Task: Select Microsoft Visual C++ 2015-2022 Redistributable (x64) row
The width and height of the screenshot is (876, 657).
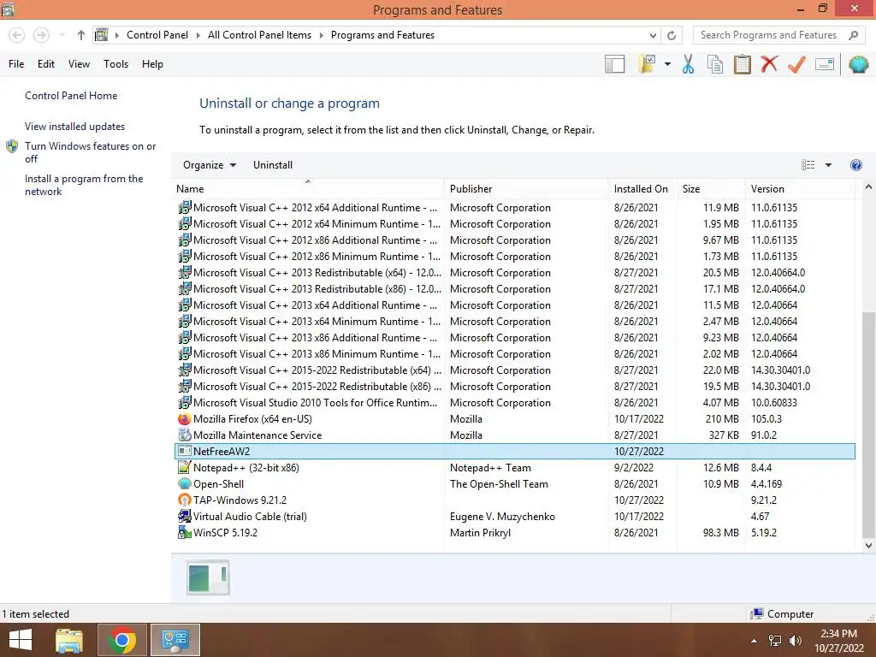Action: click(514, 370)
